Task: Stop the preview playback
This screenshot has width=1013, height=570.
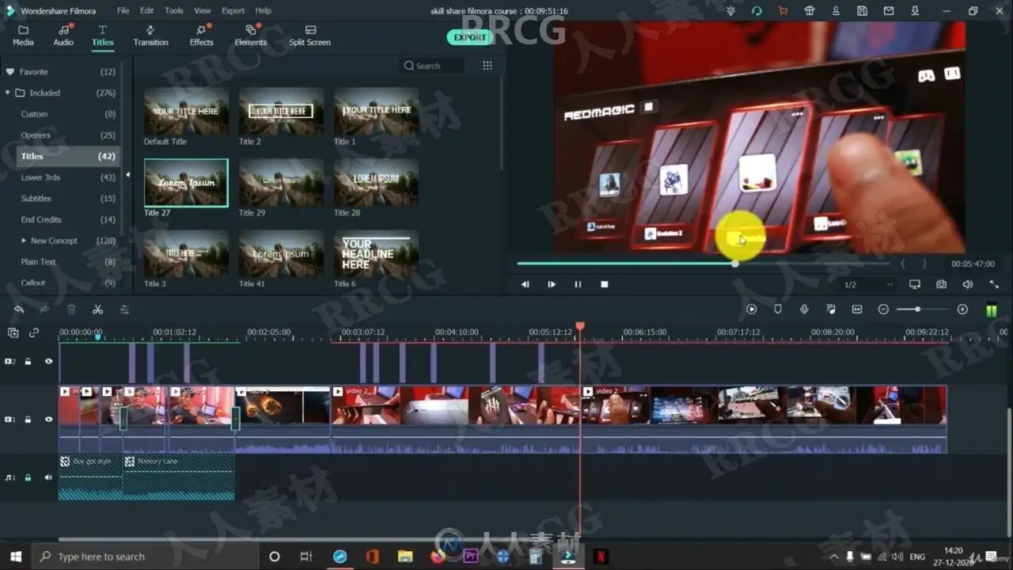Action: 605,284
